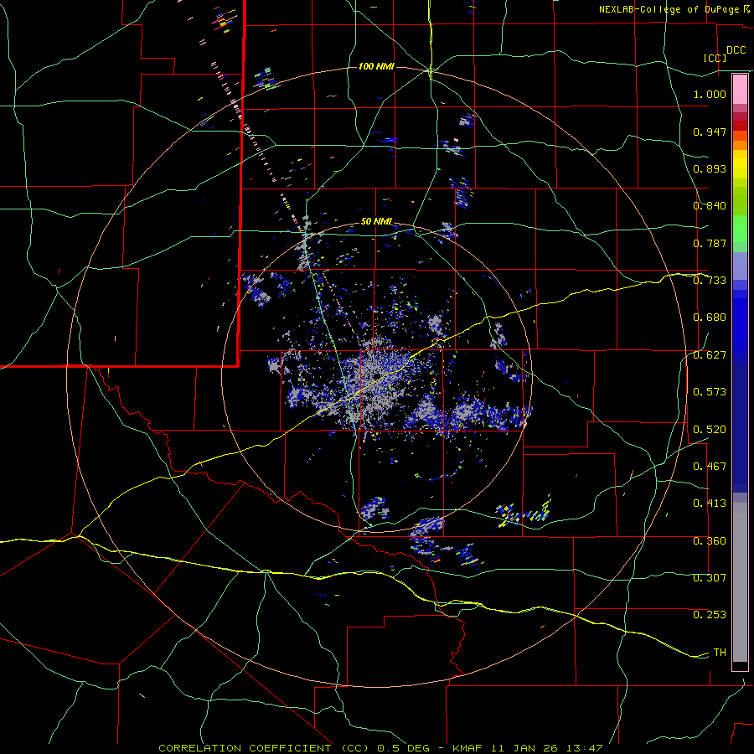Select the 0.413 legend value
754x754 pixels.
tap(710, 504)
